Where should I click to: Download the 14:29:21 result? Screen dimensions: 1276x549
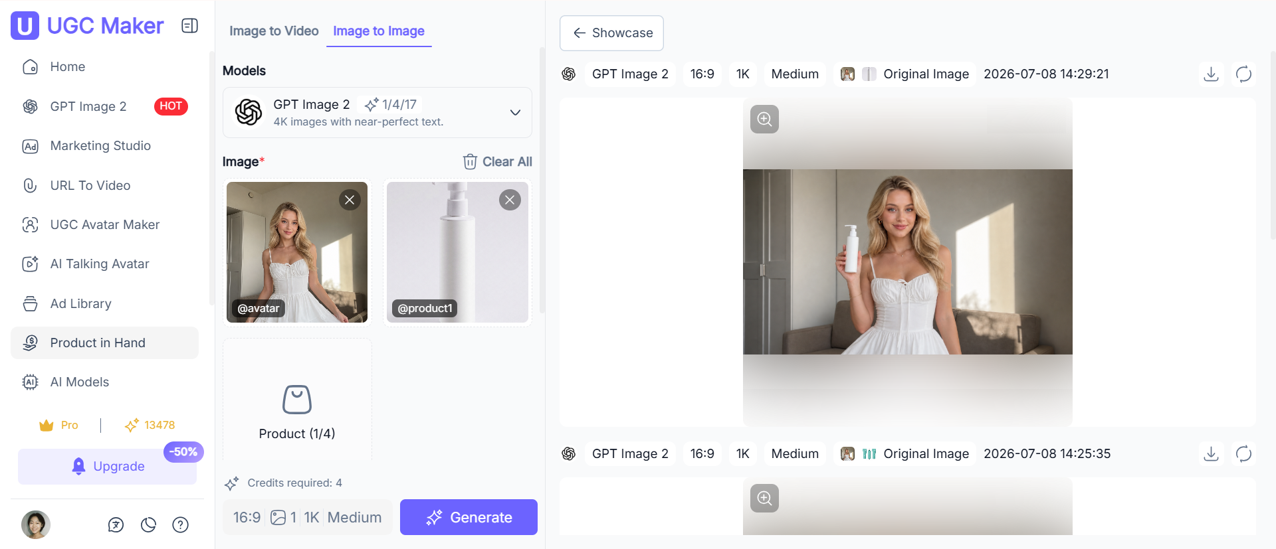click(1211, 74)
